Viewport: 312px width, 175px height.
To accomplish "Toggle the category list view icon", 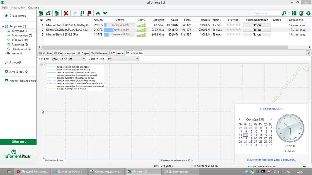I will tap(294, 13).
